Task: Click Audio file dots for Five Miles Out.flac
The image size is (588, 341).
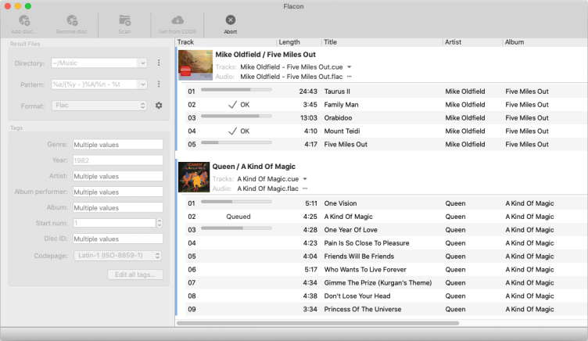Action: pyautogui.click(x=350, y=77)
